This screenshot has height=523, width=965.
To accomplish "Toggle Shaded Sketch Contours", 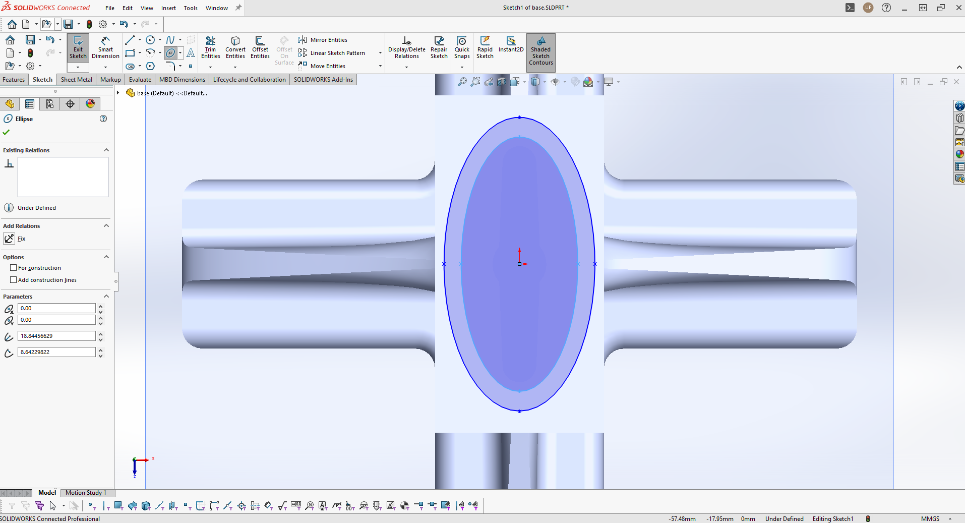I will 541,50.
